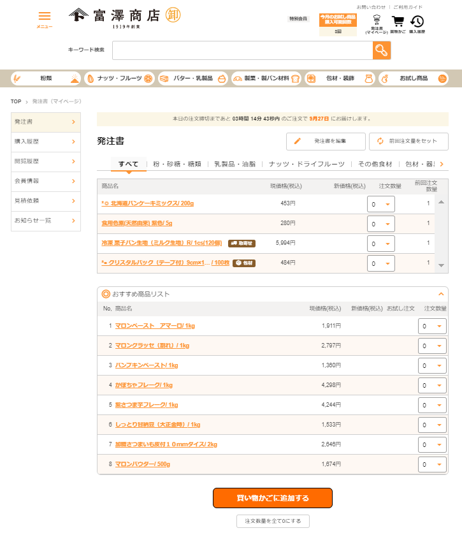This screenshot has height=549, width=462.
Task: Open the ご利用ガイド link
Action: coord(408,7)
